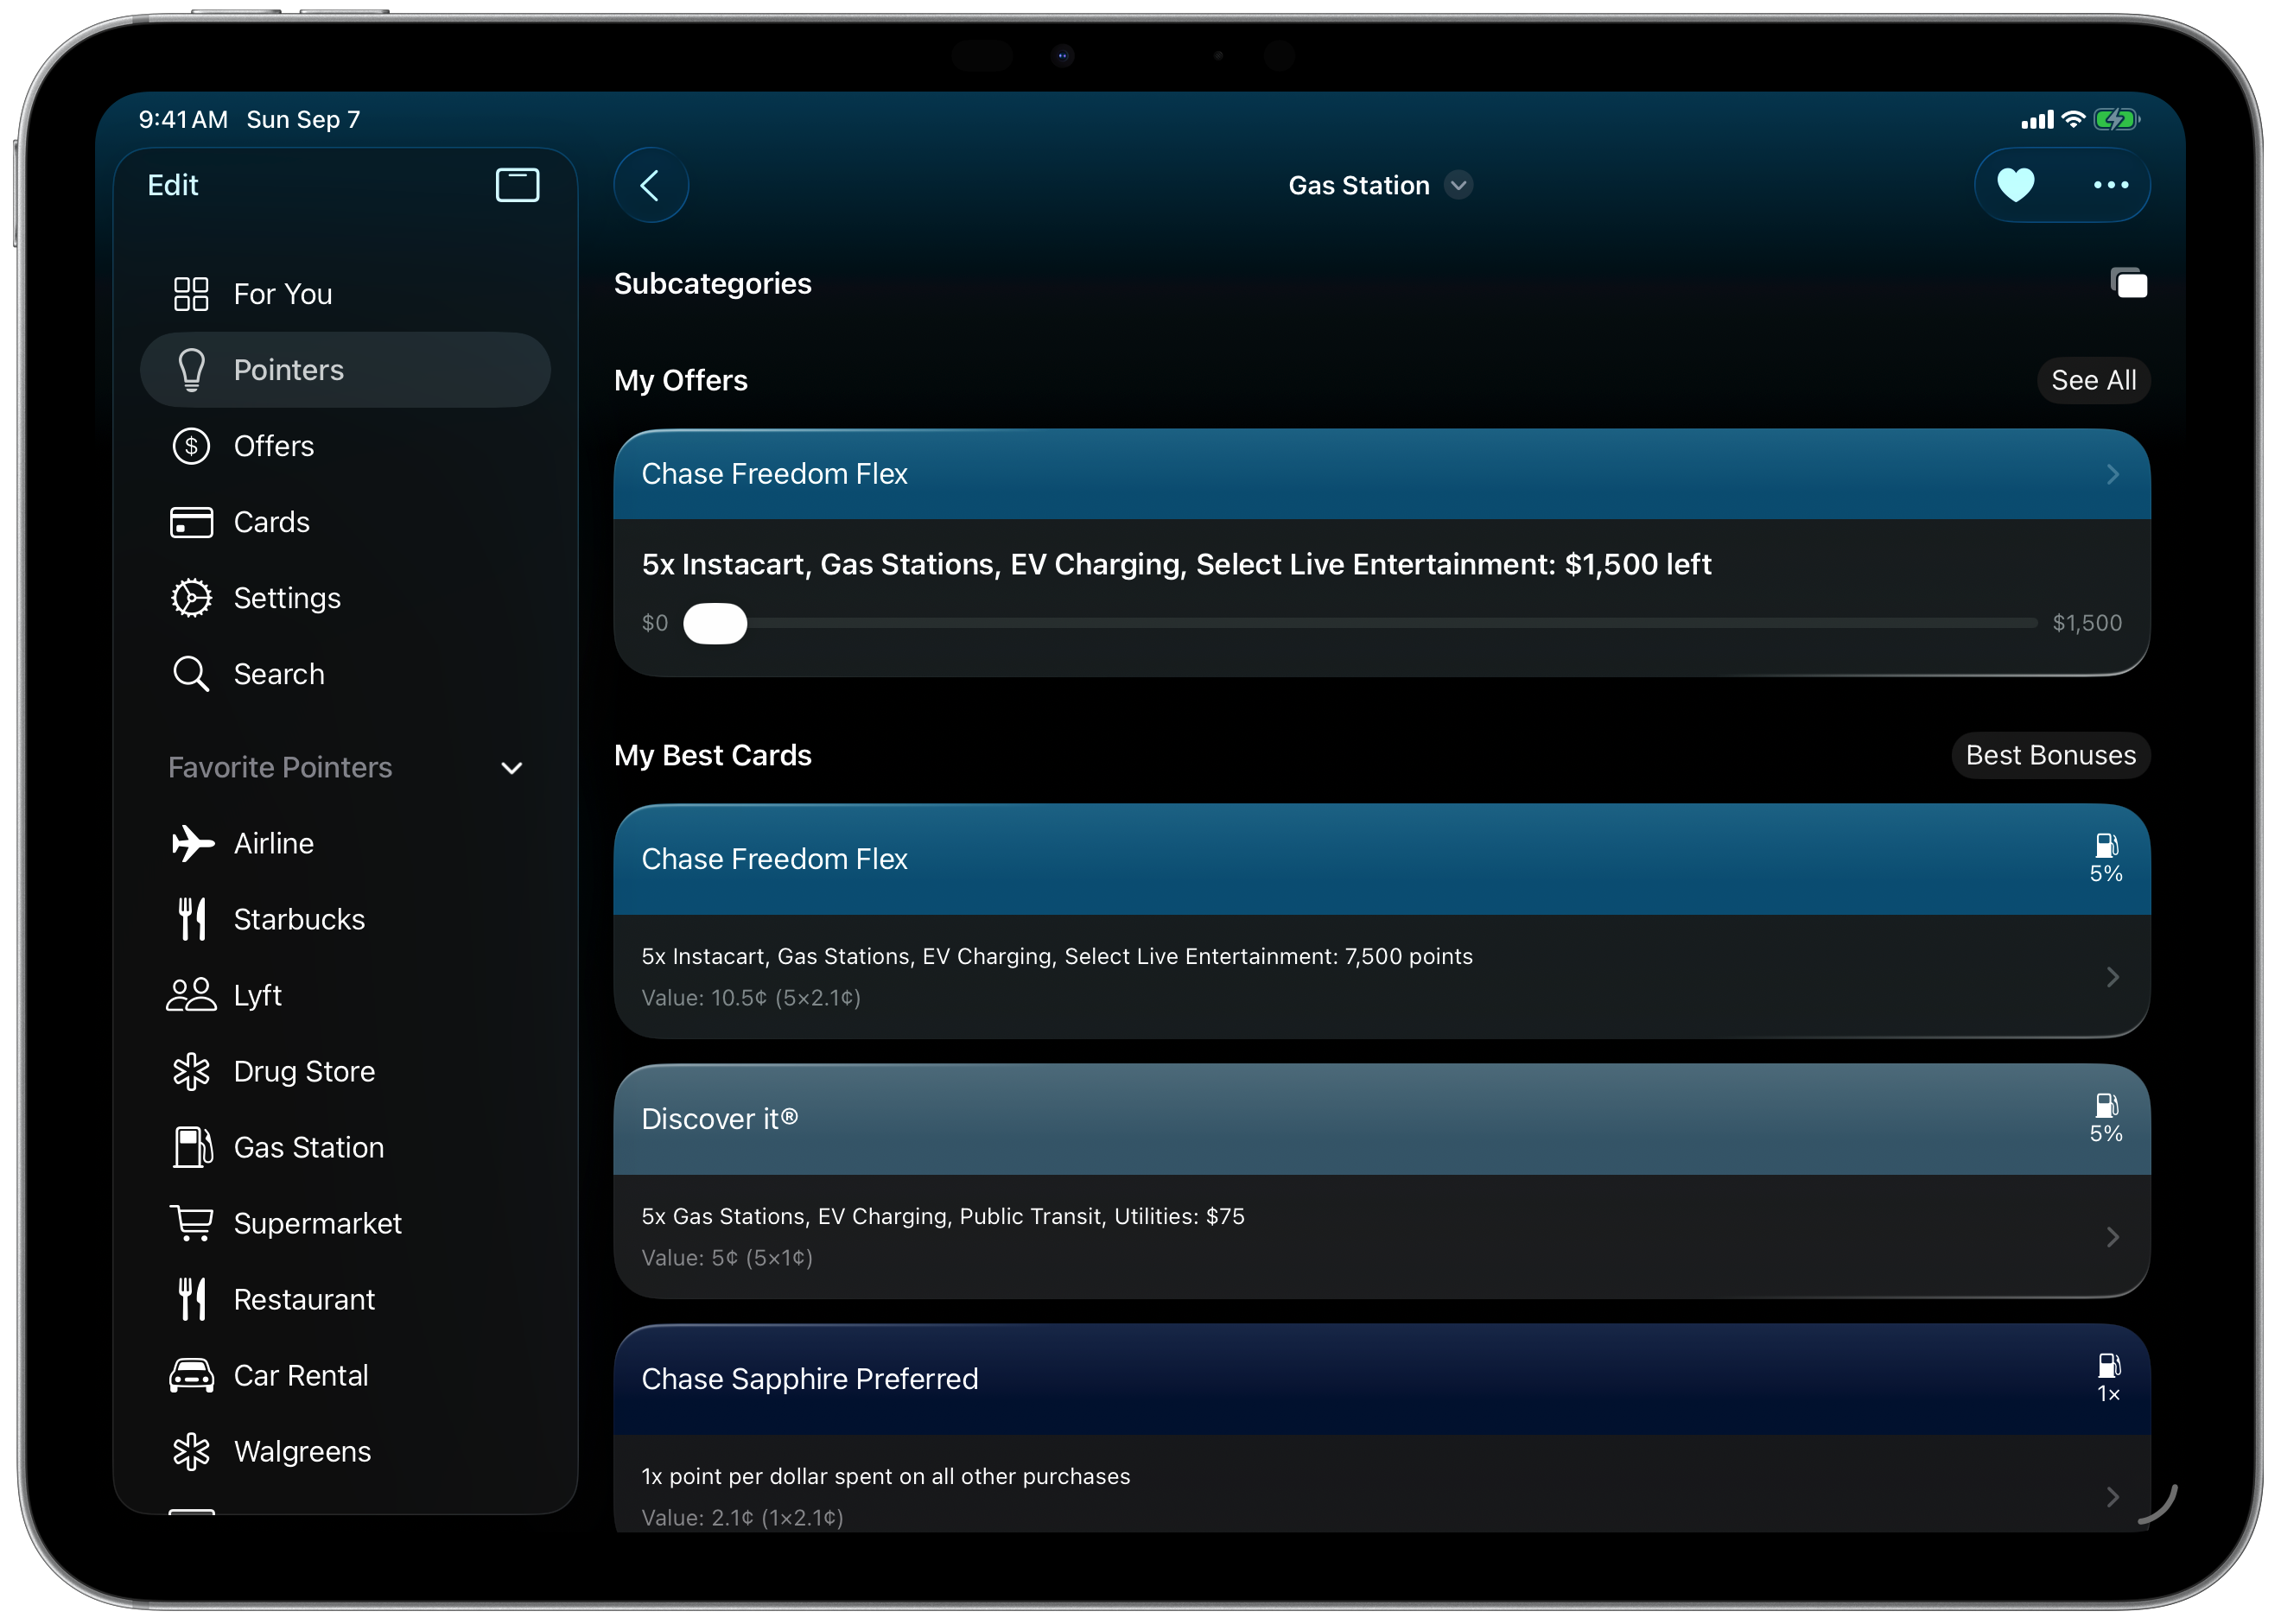Click the See All button
2281x1624 pixels.
click(x=2093, y=380)
